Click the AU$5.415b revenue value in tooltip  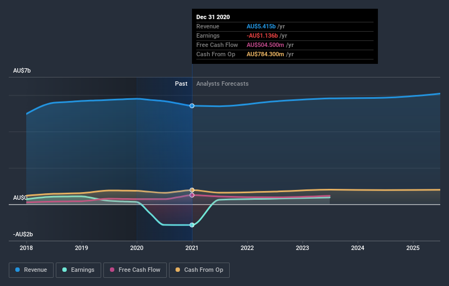coord(261,26)
